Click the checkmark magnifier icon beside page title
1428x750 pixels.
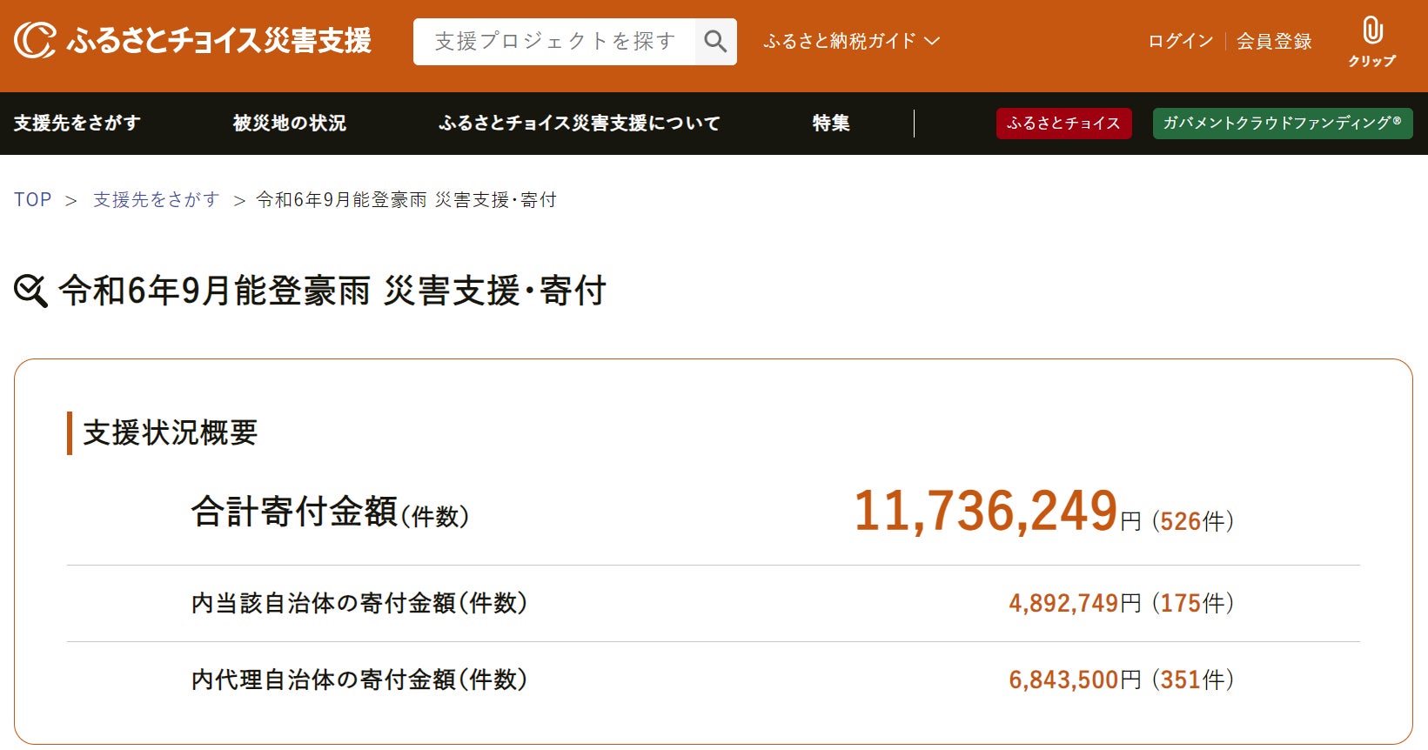30,291
